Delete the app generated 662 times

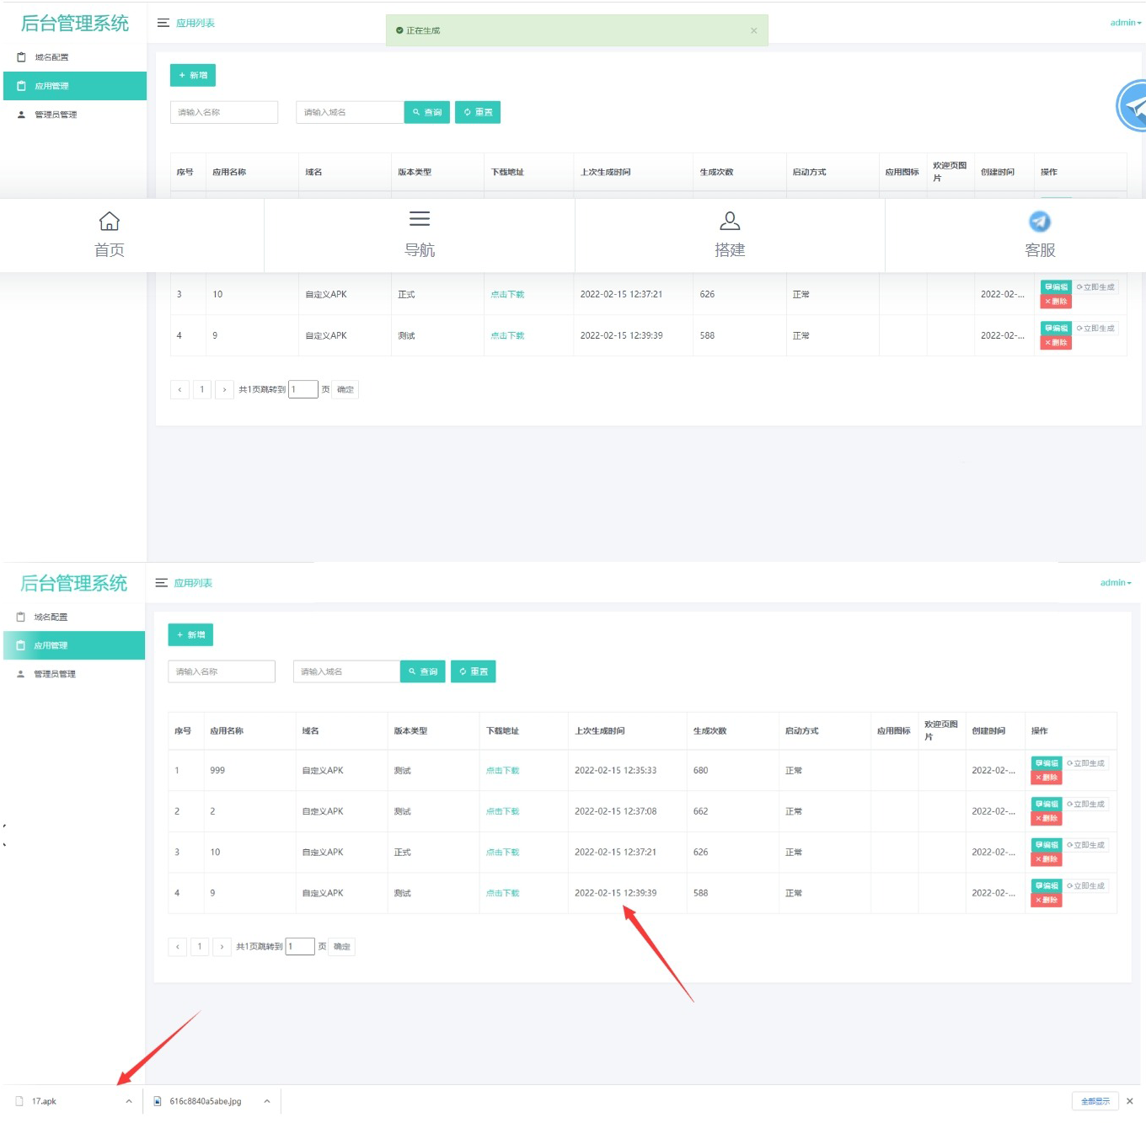(x=1047, y=818)
